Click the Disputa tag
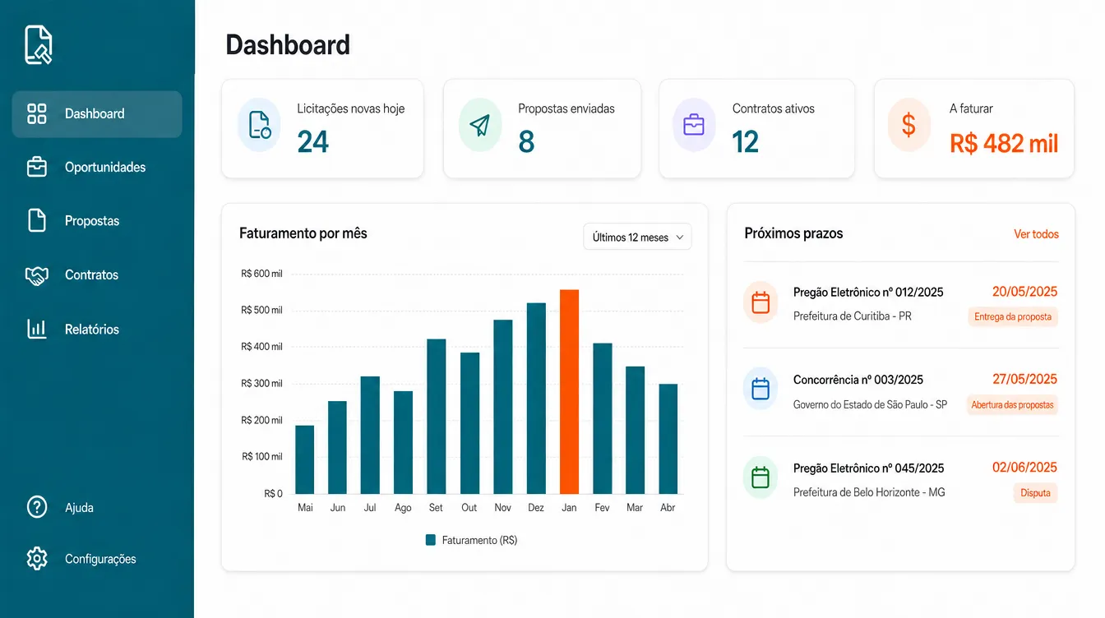Screen dimensions: 1105x618 tap(1035, 493)
